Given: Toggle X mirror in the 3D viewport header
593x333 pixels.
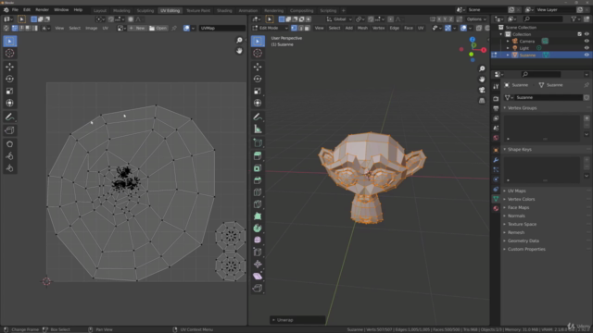Looking at the screenshot, I should 439,18.
